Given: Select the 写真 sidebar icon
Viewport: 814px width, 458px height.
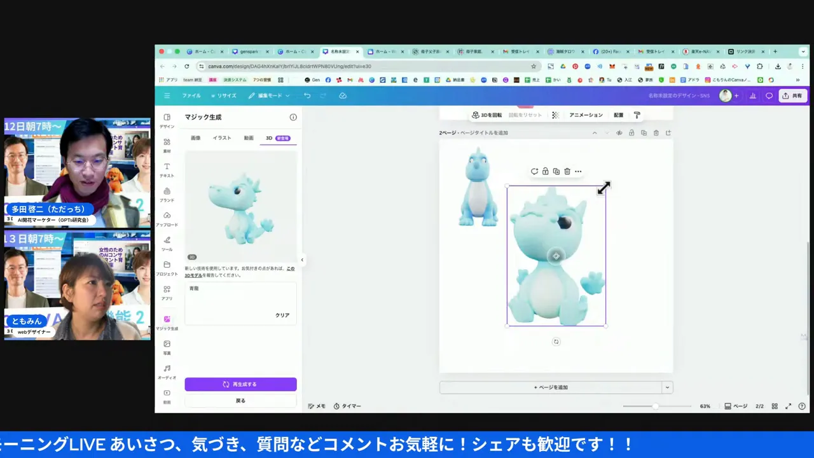Looking at the screenshot, I should (167, 343).
